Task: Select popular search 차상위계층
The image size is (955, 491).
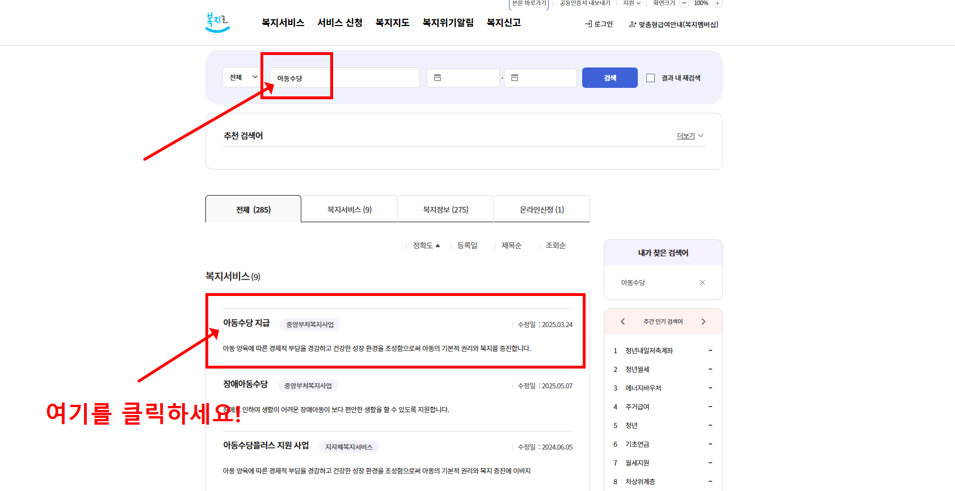Action: point(640,481)
